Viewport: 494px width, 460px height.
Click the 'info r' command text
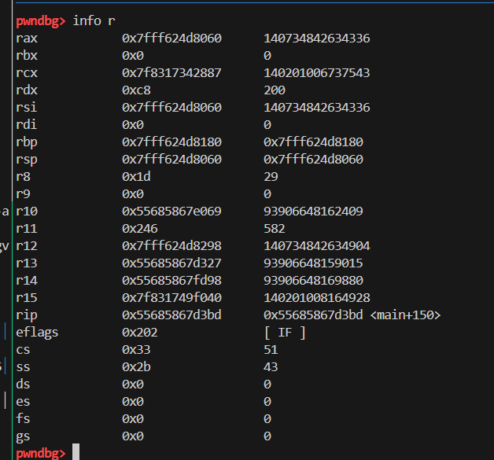pyautogui.click(x=98, y=20)
